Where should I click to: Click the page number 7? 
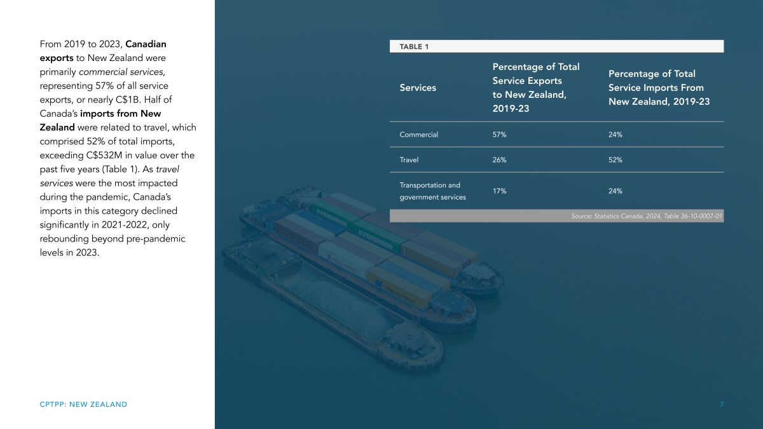[722, 404]
